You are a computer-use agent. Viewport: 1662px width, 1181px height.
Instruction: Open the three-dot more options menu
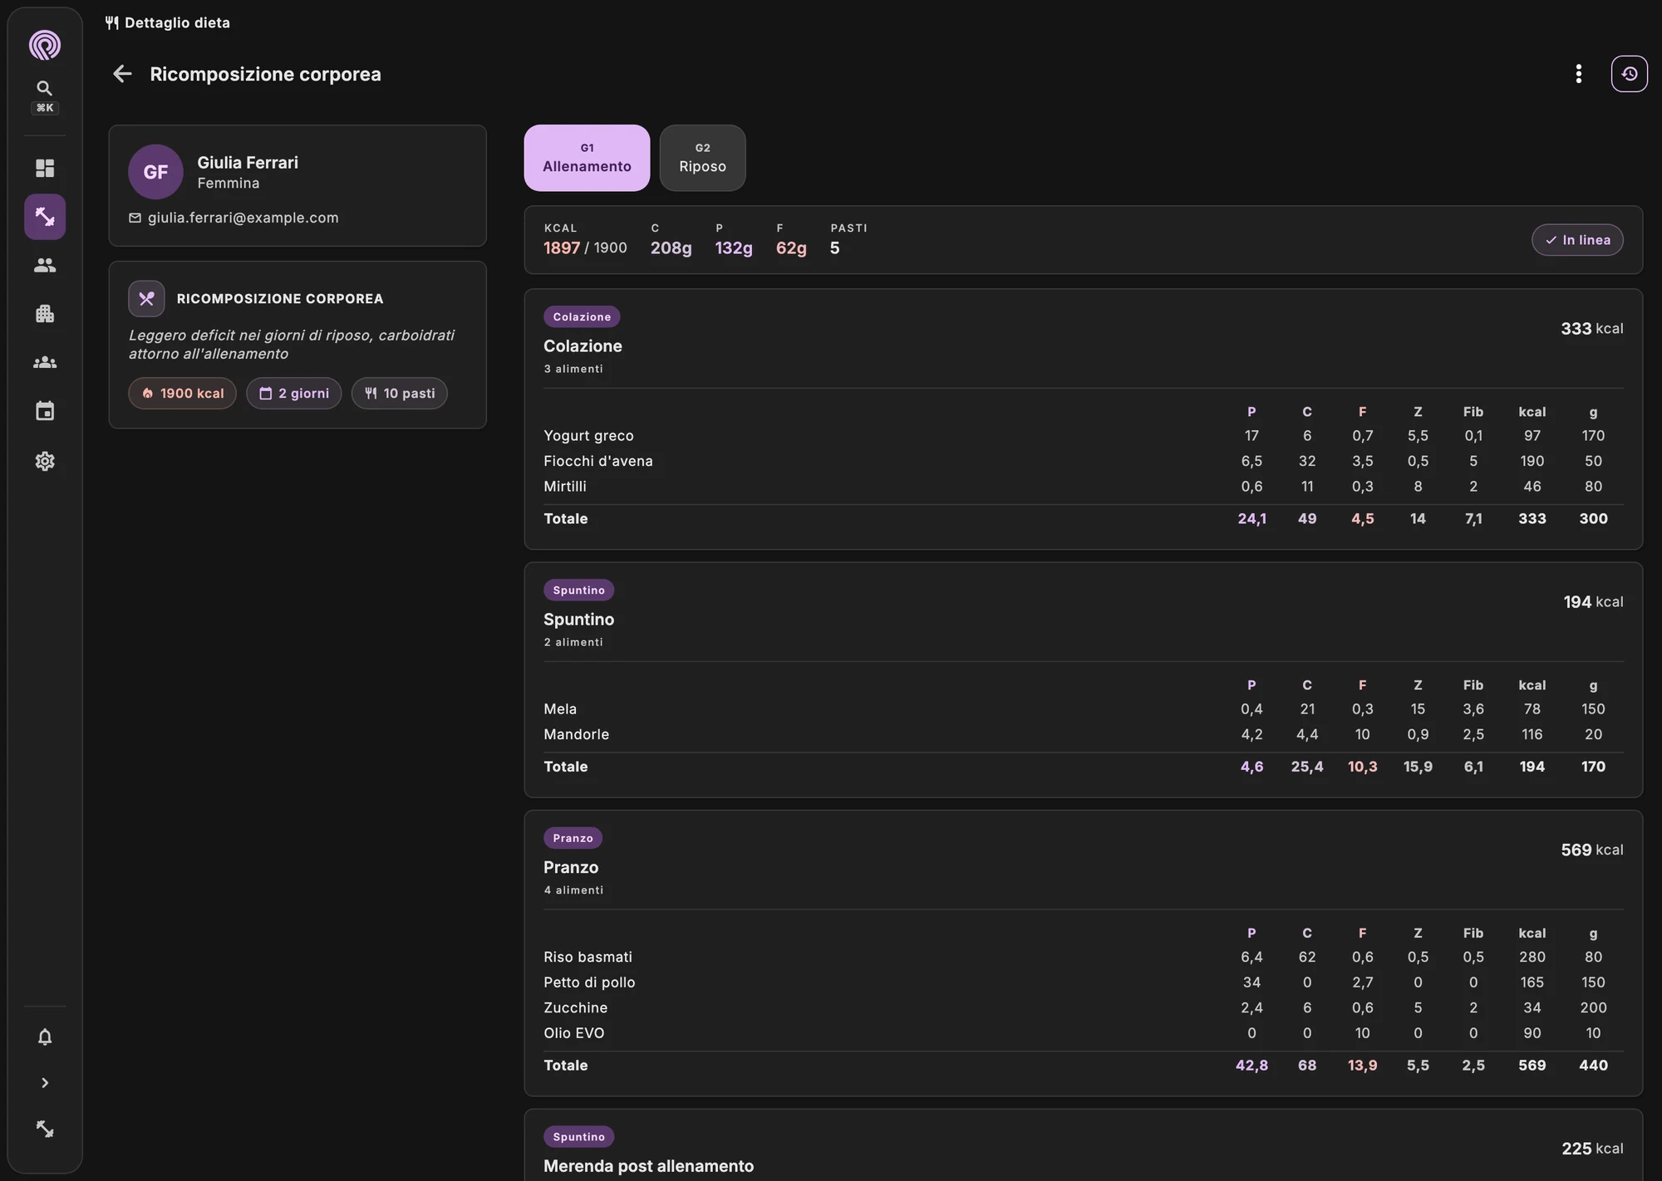click(x=1578, y=74)
